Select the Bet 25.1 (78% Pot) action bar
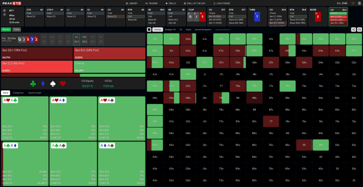 coord(37,54)
